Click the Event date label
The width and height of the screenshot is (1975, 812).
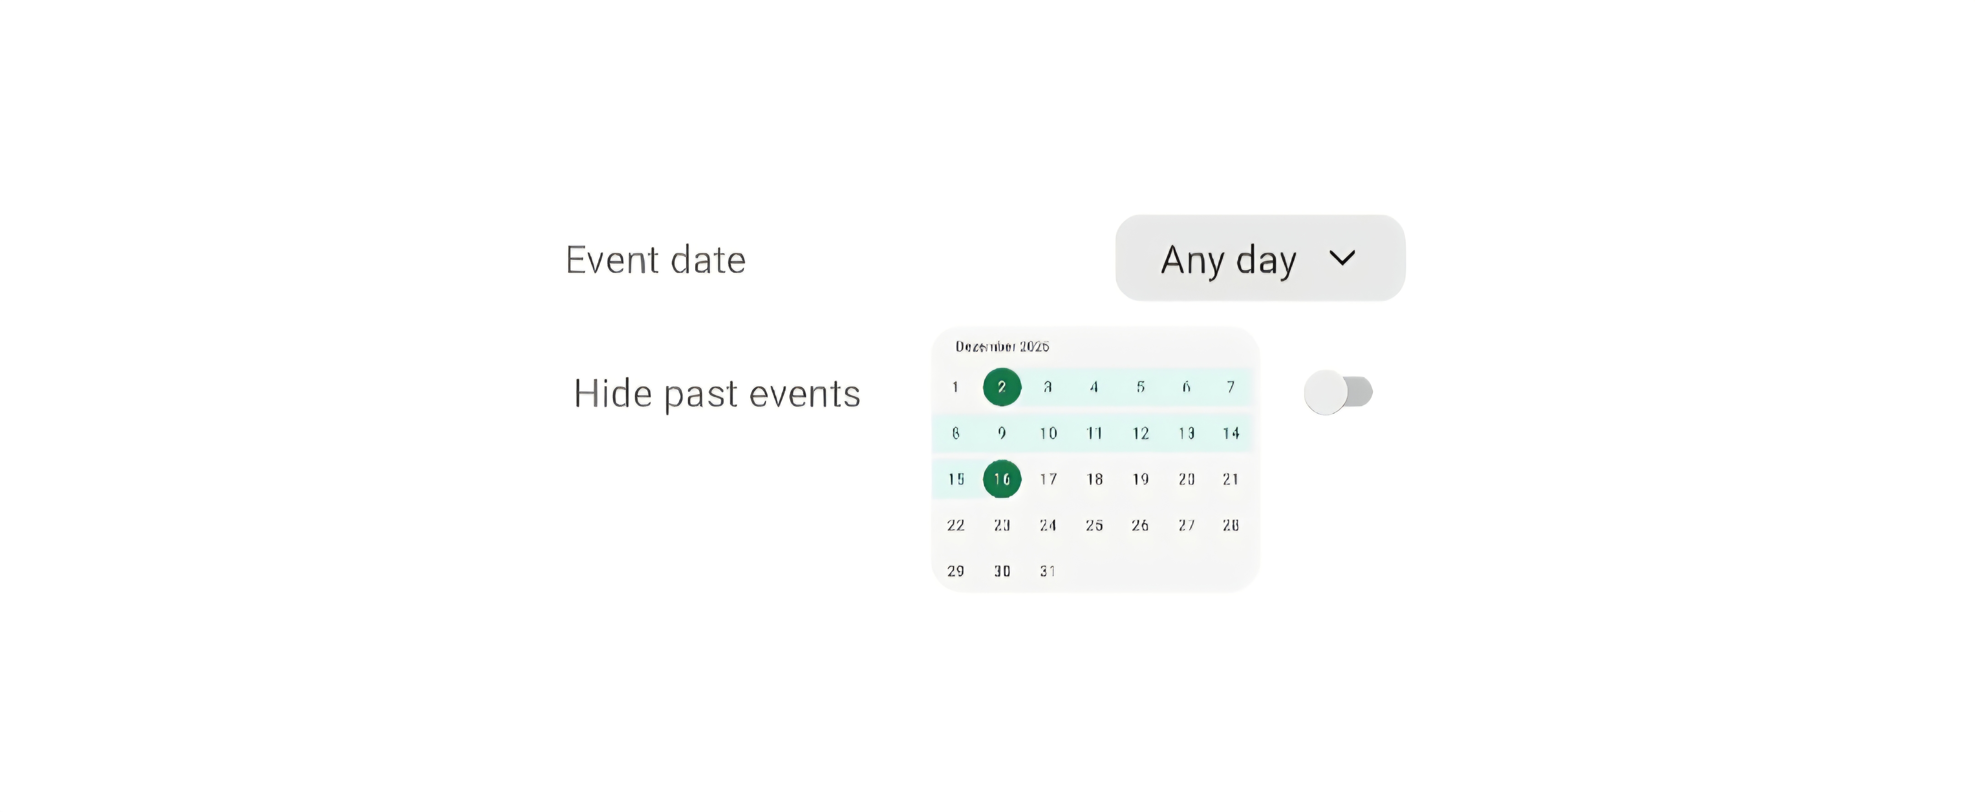pyautogui.click(x=656, y=260)
